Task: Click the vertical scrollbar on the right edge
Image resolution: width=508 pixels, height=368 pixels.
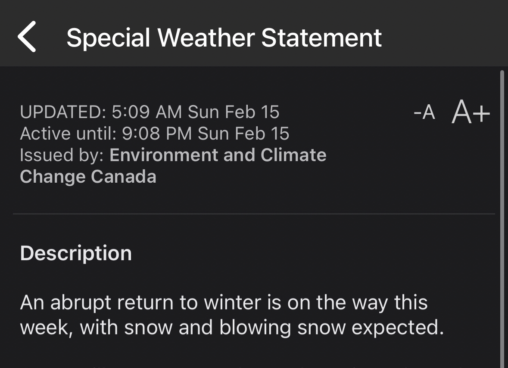Action: pos(502,215)
